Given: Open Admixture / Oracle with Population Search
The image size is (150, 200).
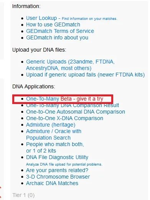Looking at the screenshot, I should click(x=54, y=135).
